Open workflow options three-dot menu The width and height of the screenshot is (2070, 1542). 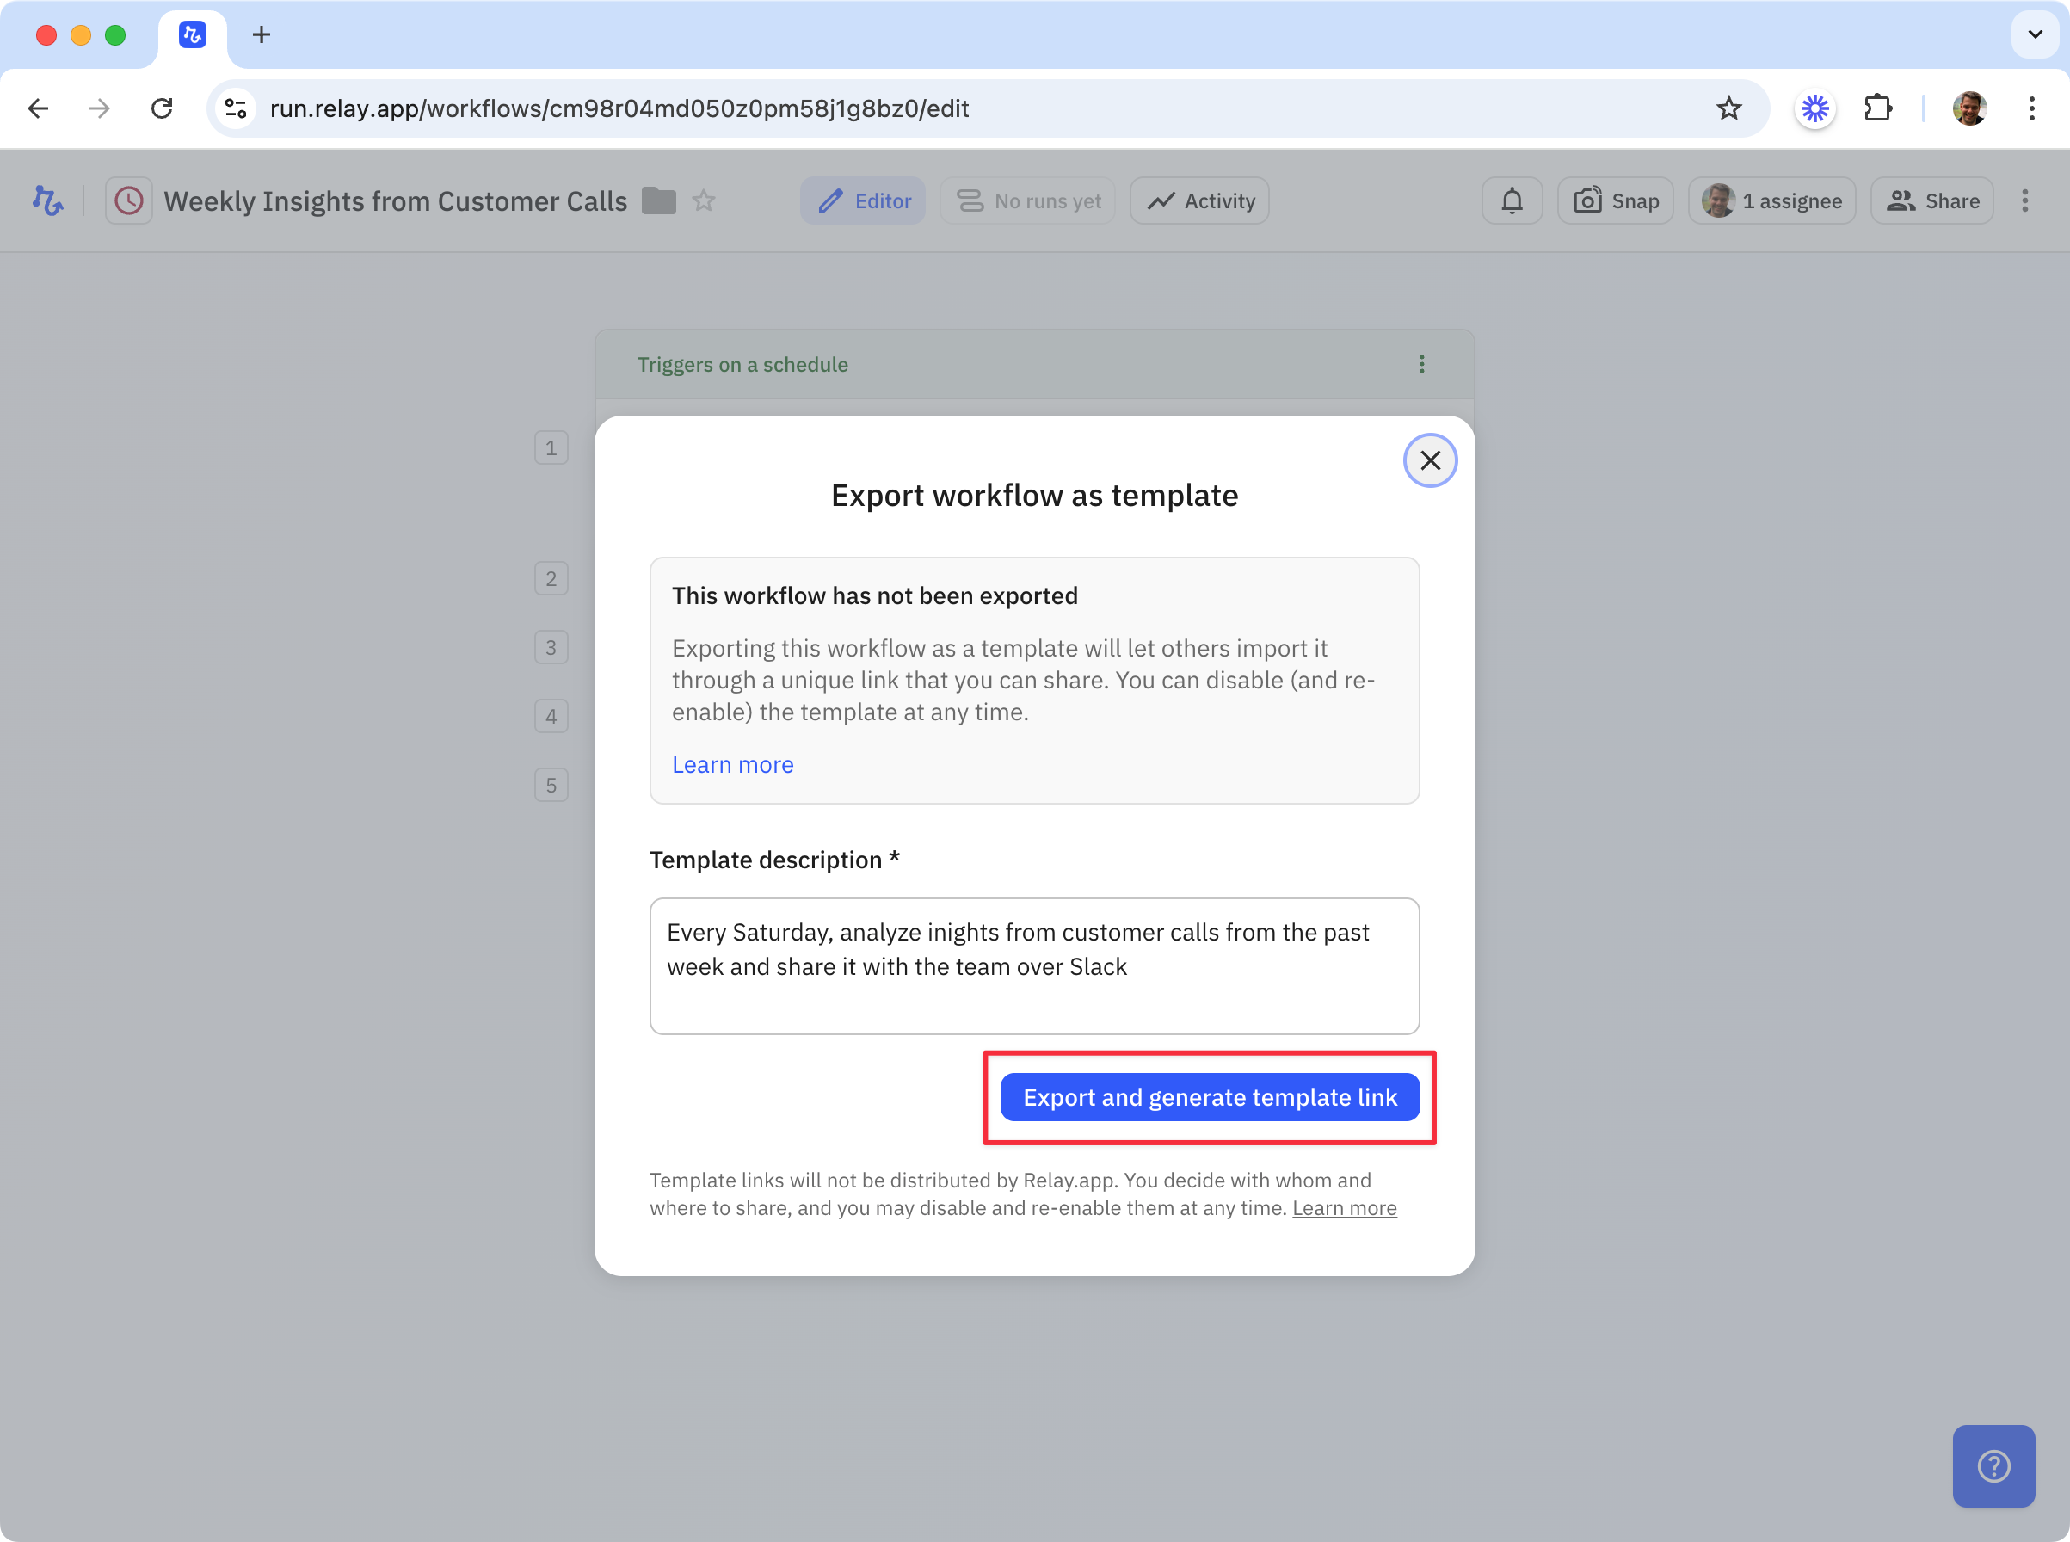click(2024, 200)
